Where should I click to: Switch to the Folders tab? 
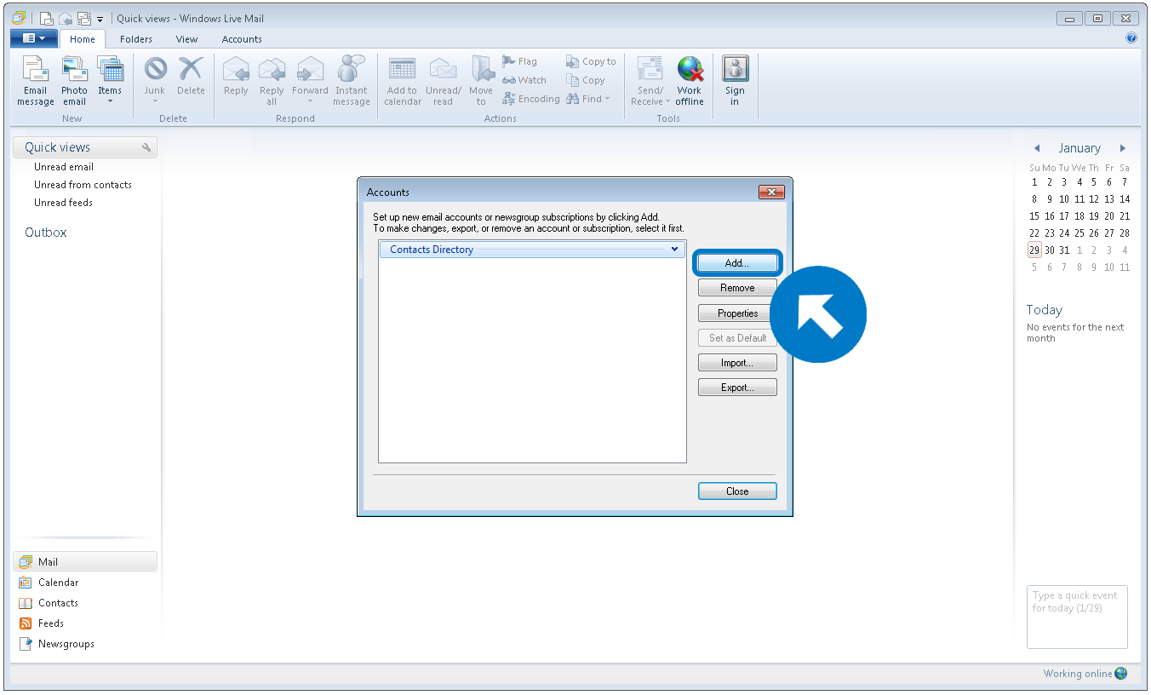point(136,39)
